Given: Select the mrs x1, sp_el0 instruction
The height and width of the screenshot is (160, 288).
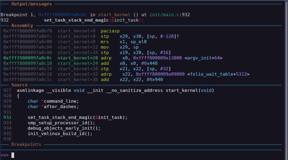Looking at the screenshot, I should click(124, 42).
